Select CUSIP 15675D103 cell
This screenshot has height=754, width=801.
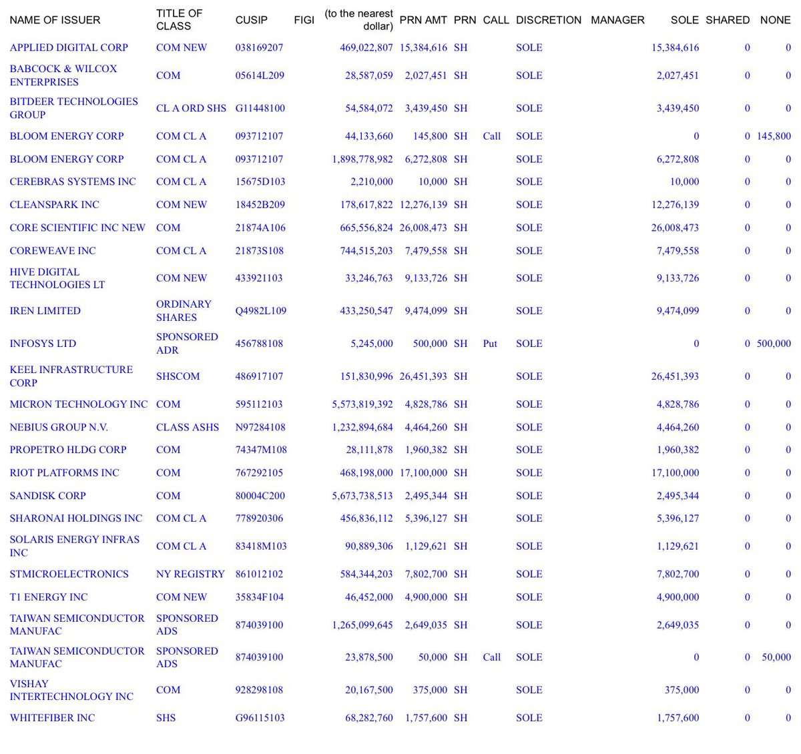(260, 181)
